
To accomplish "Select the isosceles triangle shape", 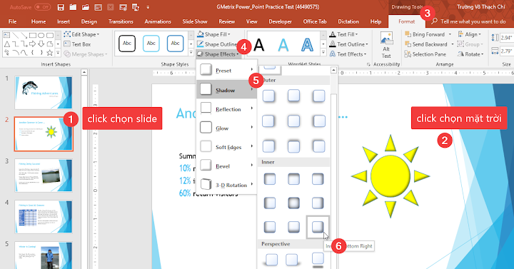I will click(x=6, y=44).
